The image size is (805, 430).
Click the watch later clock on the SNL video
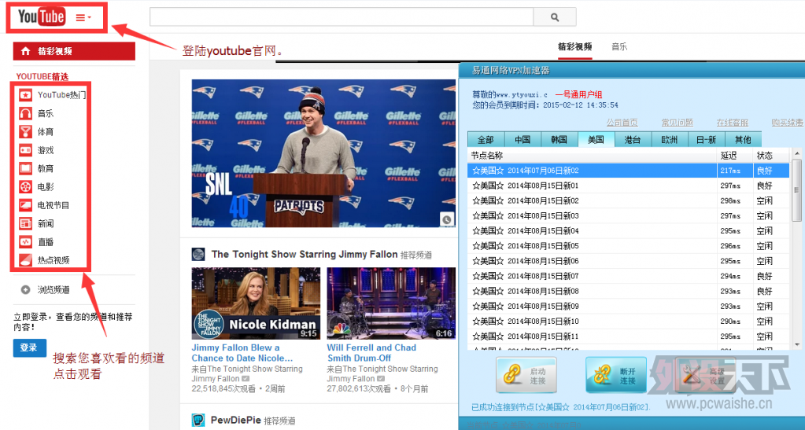tap(447, 219)
